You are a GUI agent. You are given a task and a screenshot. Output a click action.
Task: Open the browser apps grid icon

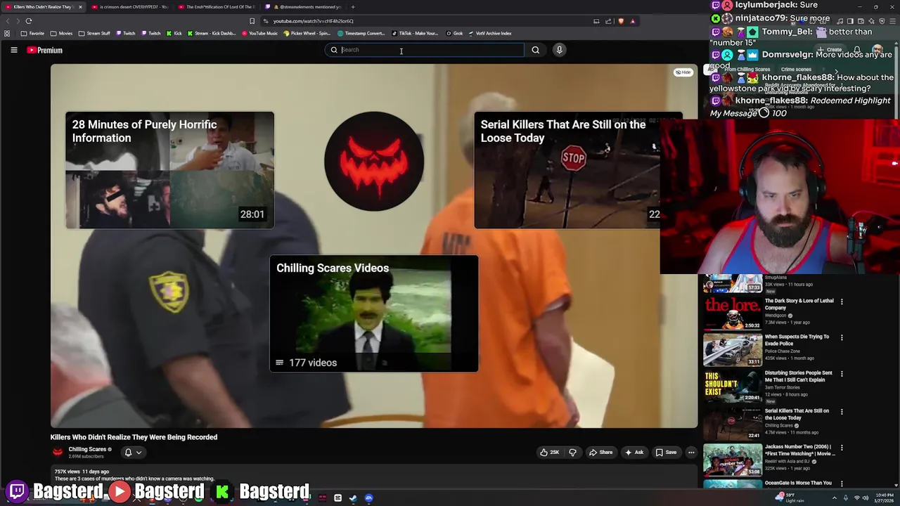(7, 33)
